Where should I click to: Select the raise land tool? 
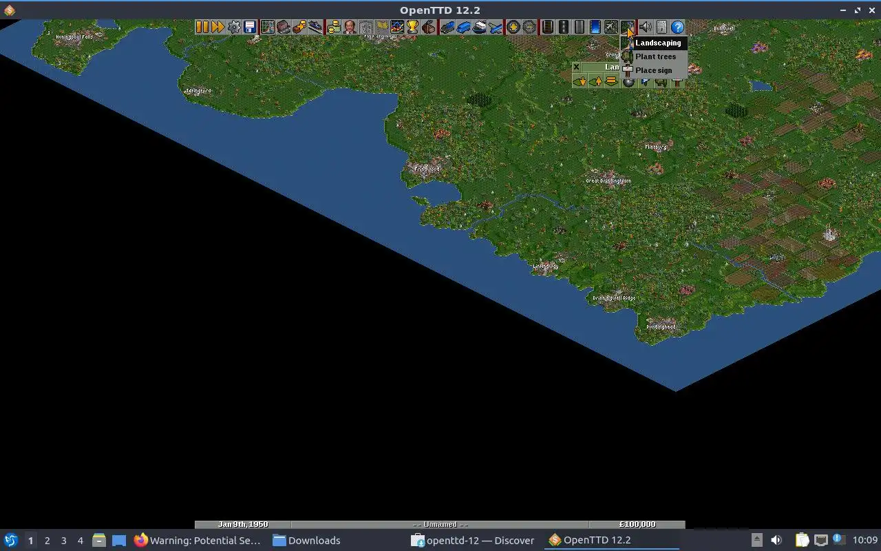(595, 81)
